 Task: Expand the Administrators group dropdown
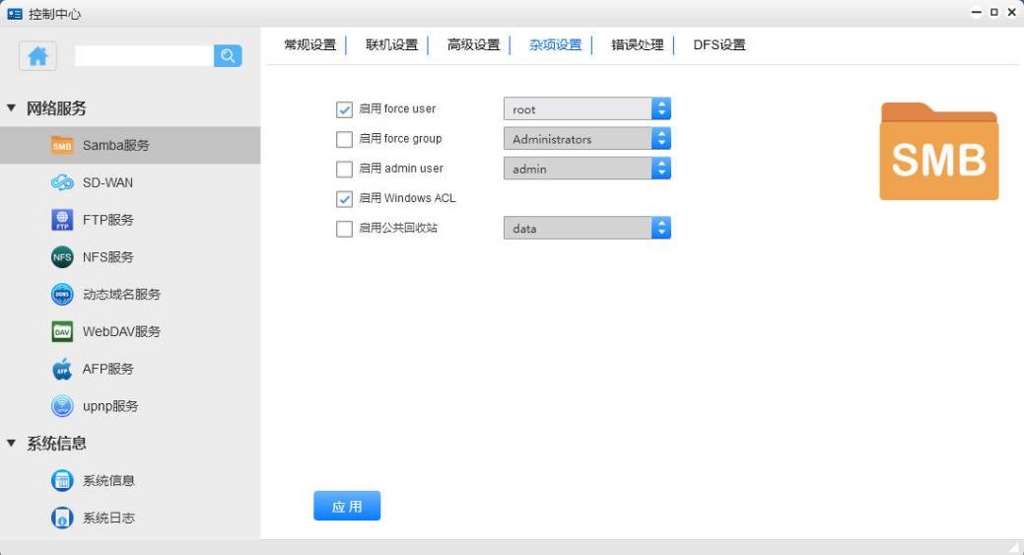[586, 139]
